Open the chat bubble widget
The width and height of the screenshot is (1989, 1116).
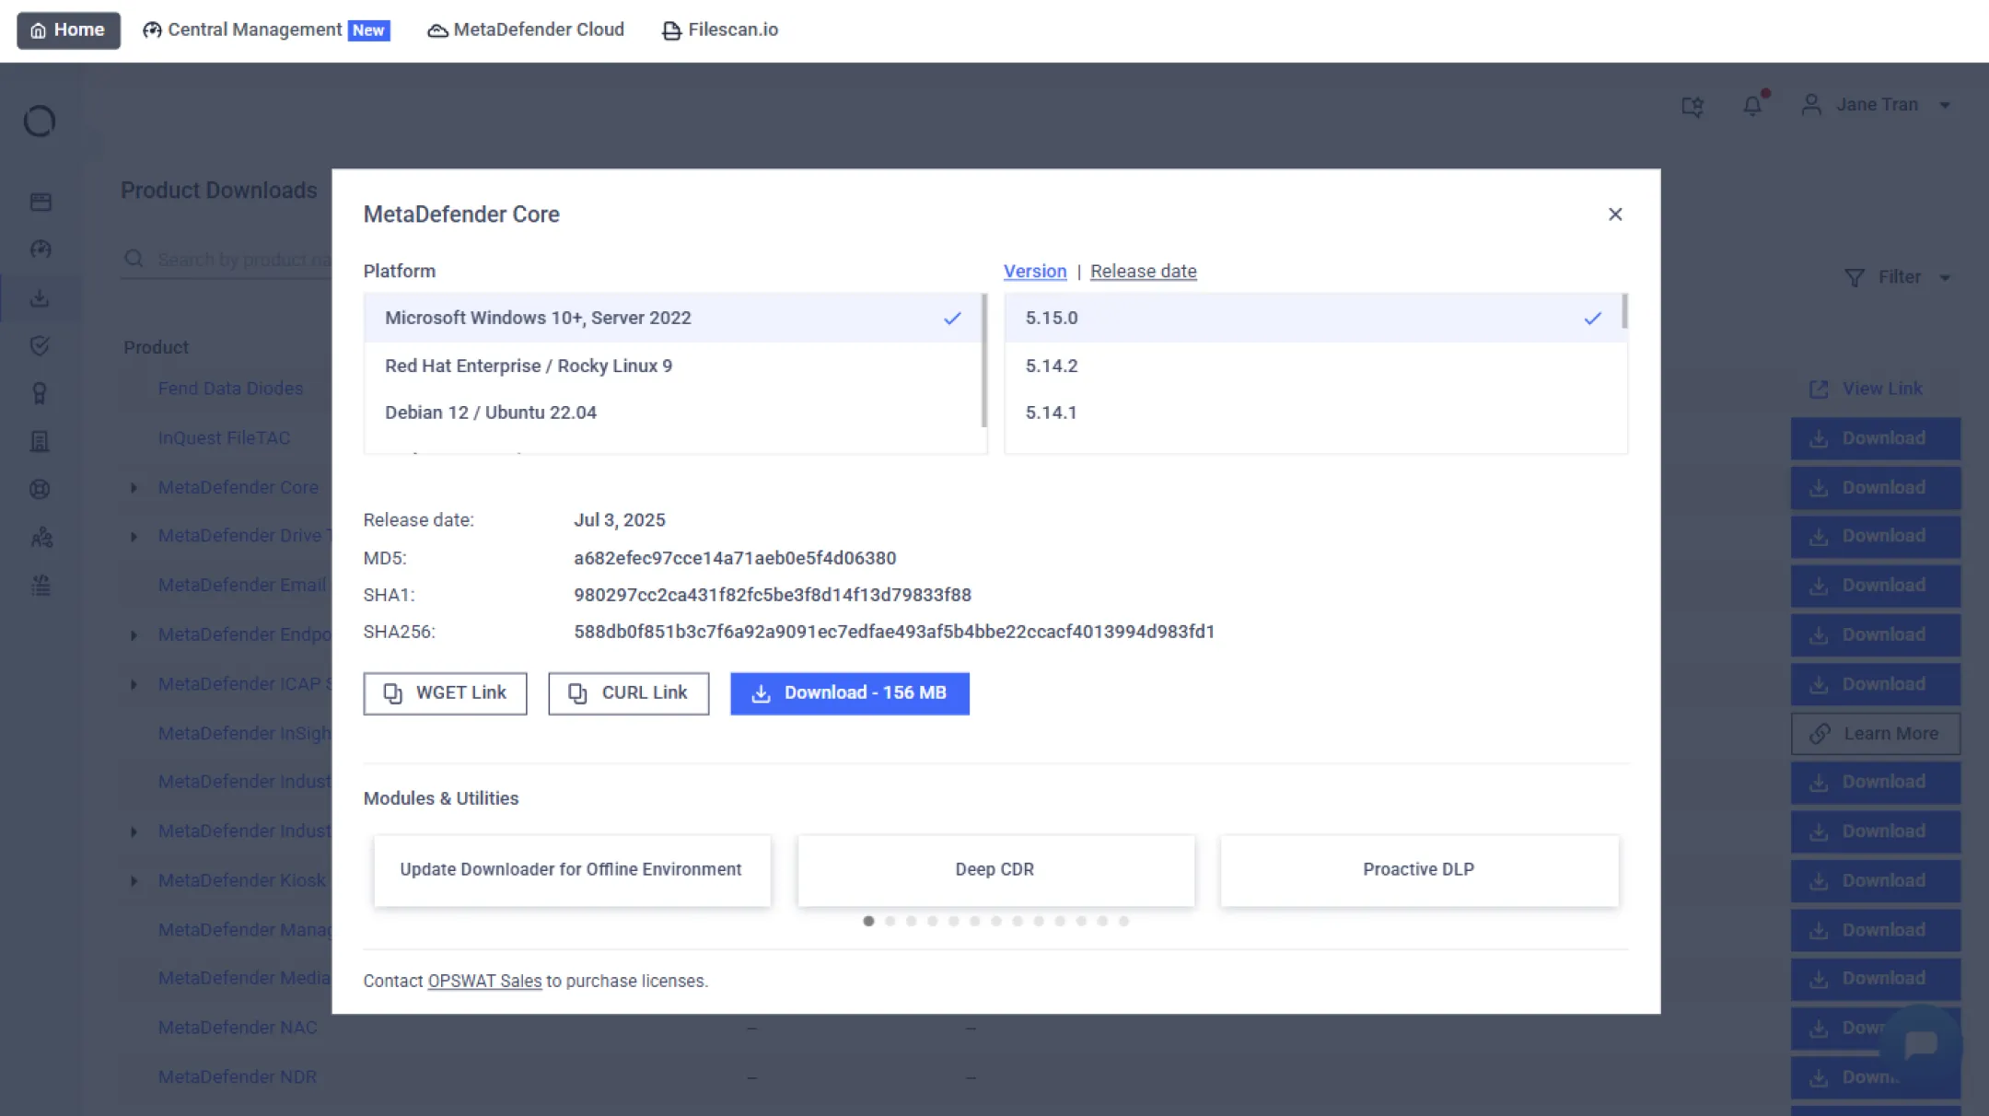tap(1921, 1045)
